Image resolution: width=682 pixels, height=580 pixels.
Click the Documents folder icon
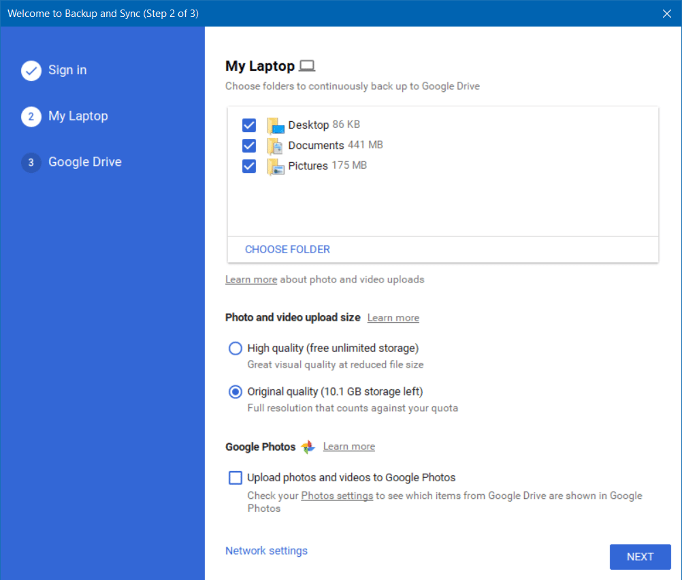point(276,146)
